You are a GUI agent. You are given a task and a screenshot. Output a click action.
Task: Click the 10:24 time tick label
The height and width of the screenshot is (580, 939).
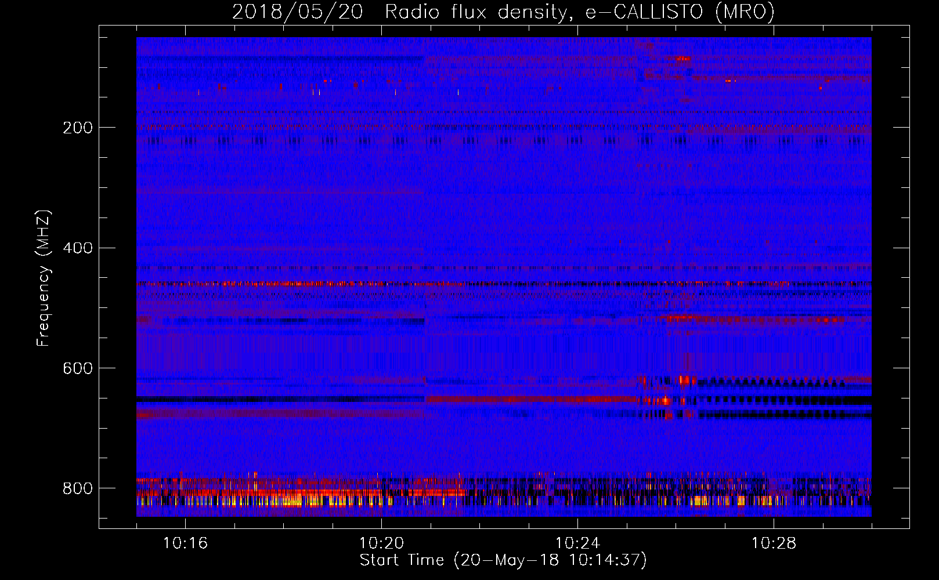pyautogui.click(x=577, y=543)
